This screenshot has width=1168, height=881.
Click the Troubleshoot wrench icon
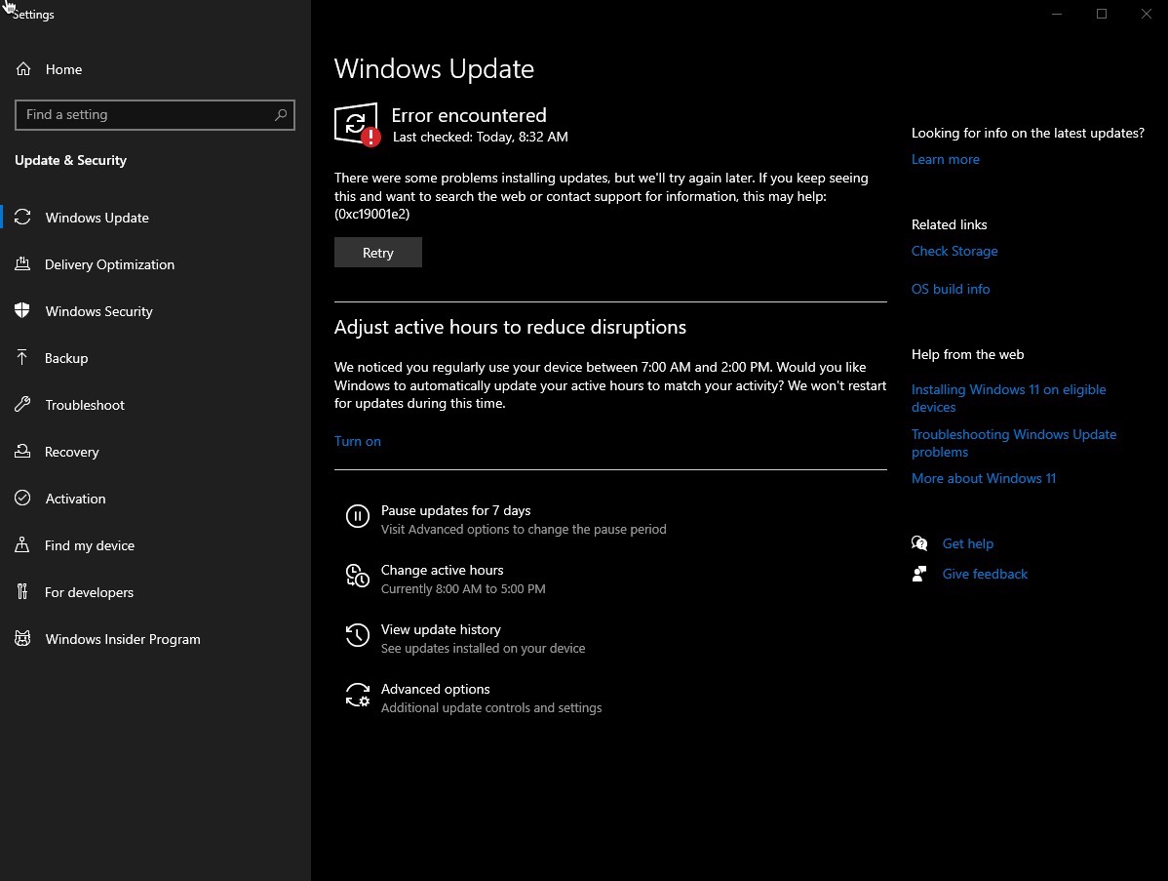pos(23,405)
